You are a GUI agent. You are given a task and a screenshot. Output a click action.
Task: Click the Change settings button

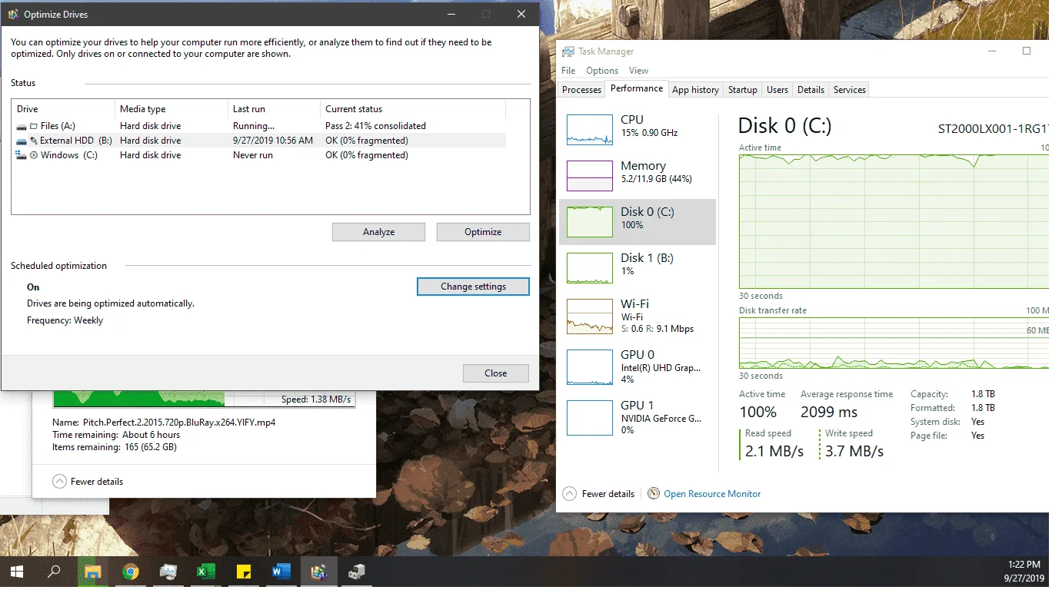pos(473,287)
